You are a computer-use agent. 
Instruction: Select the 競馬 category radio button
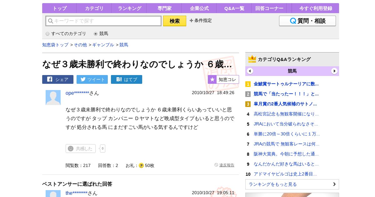coord(96,34)
